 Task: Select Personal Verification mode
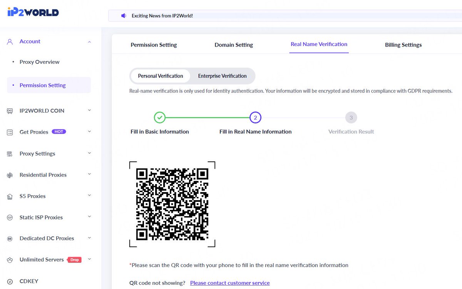pos(161,76)
